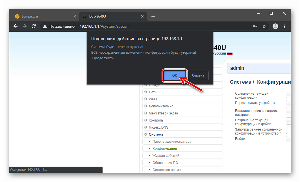Open the Chrome three-dot menu
The width and height of the screenshot is (300, 182).
coord(284,26)
